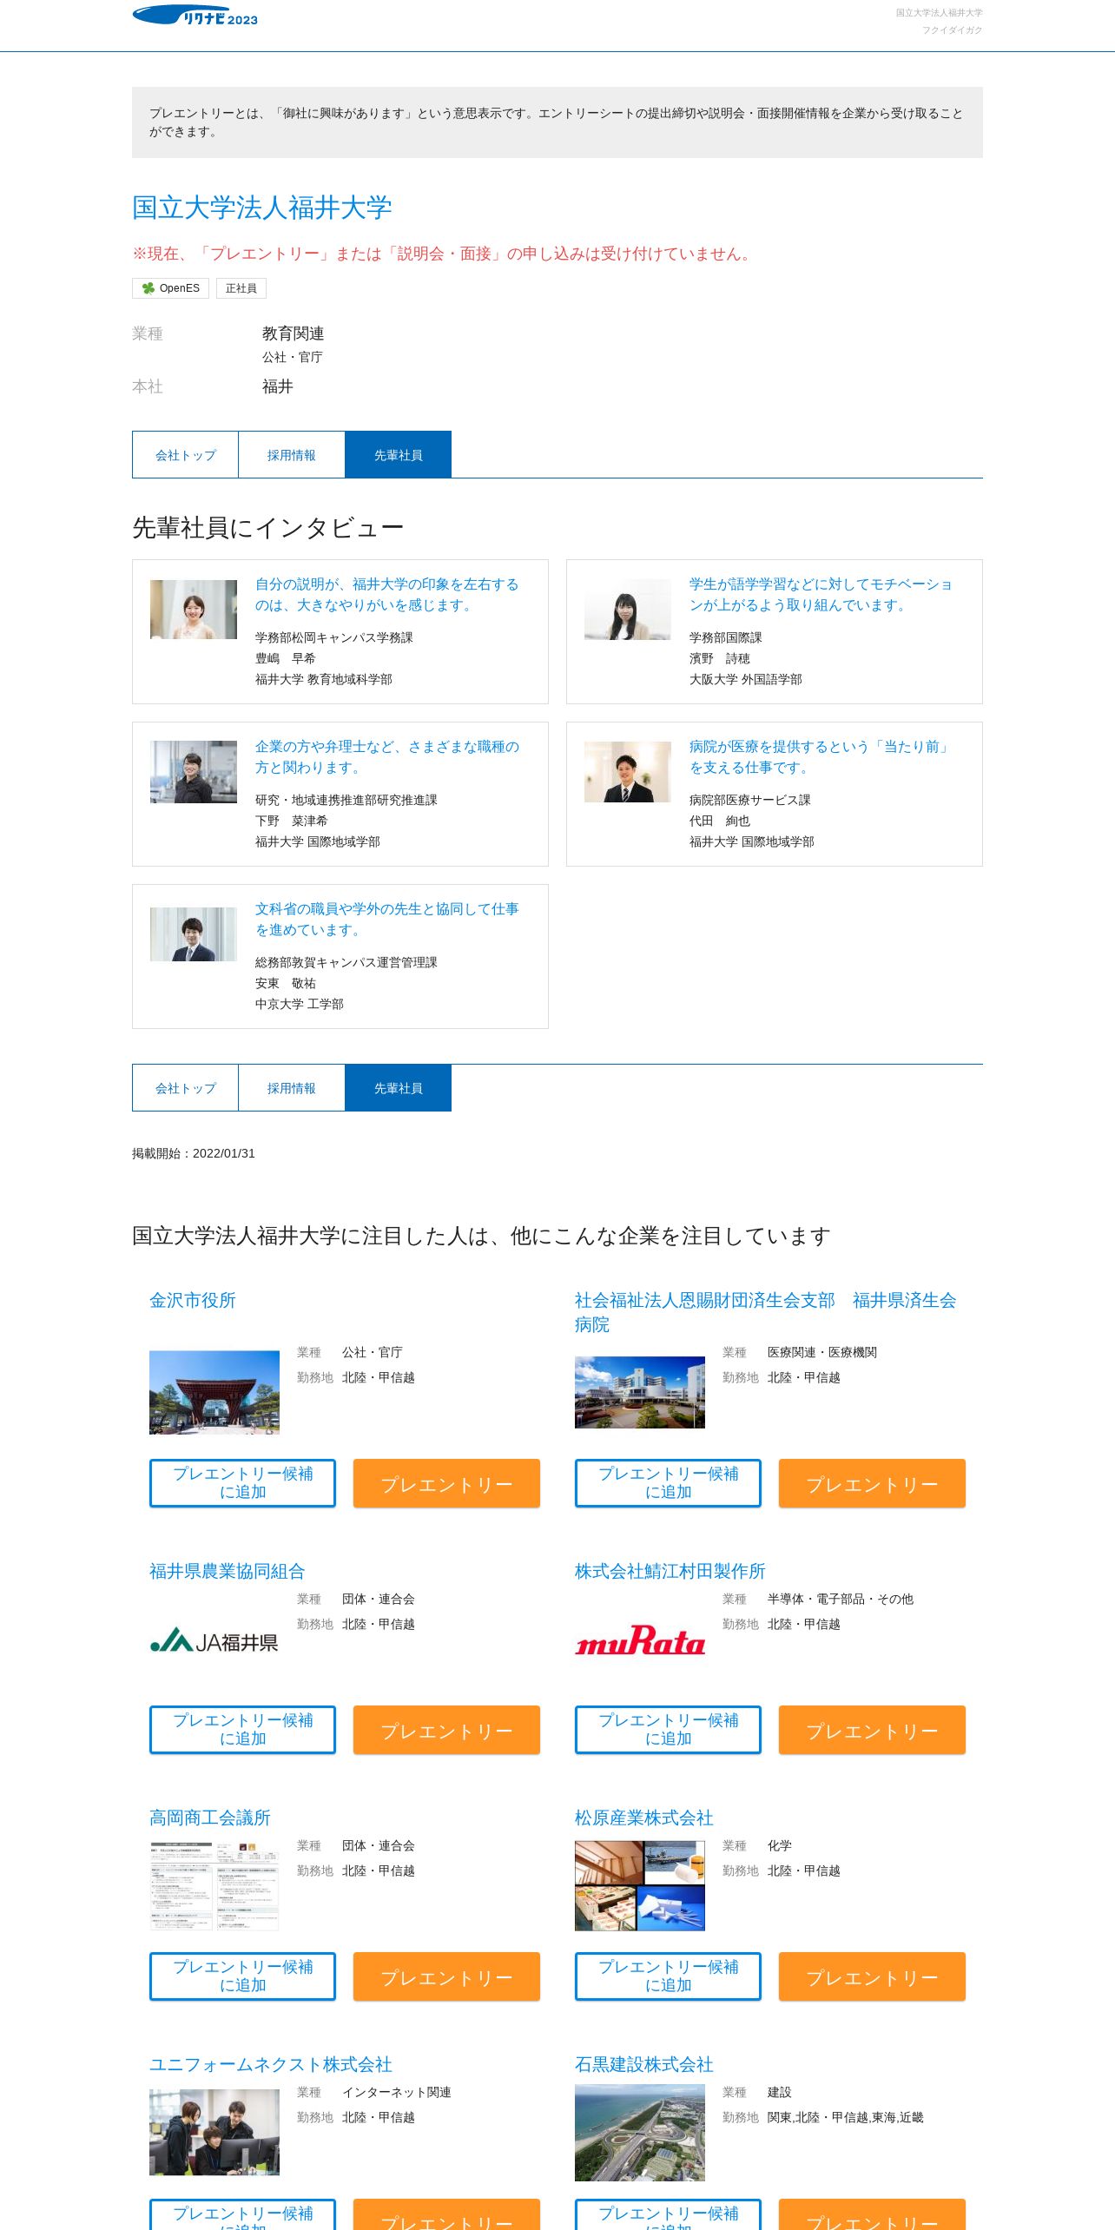This screenshot has height=2230, width=1115.
Task: Add 松原産業 to pre-entry candidates
Action: (x=668, y=1976)
